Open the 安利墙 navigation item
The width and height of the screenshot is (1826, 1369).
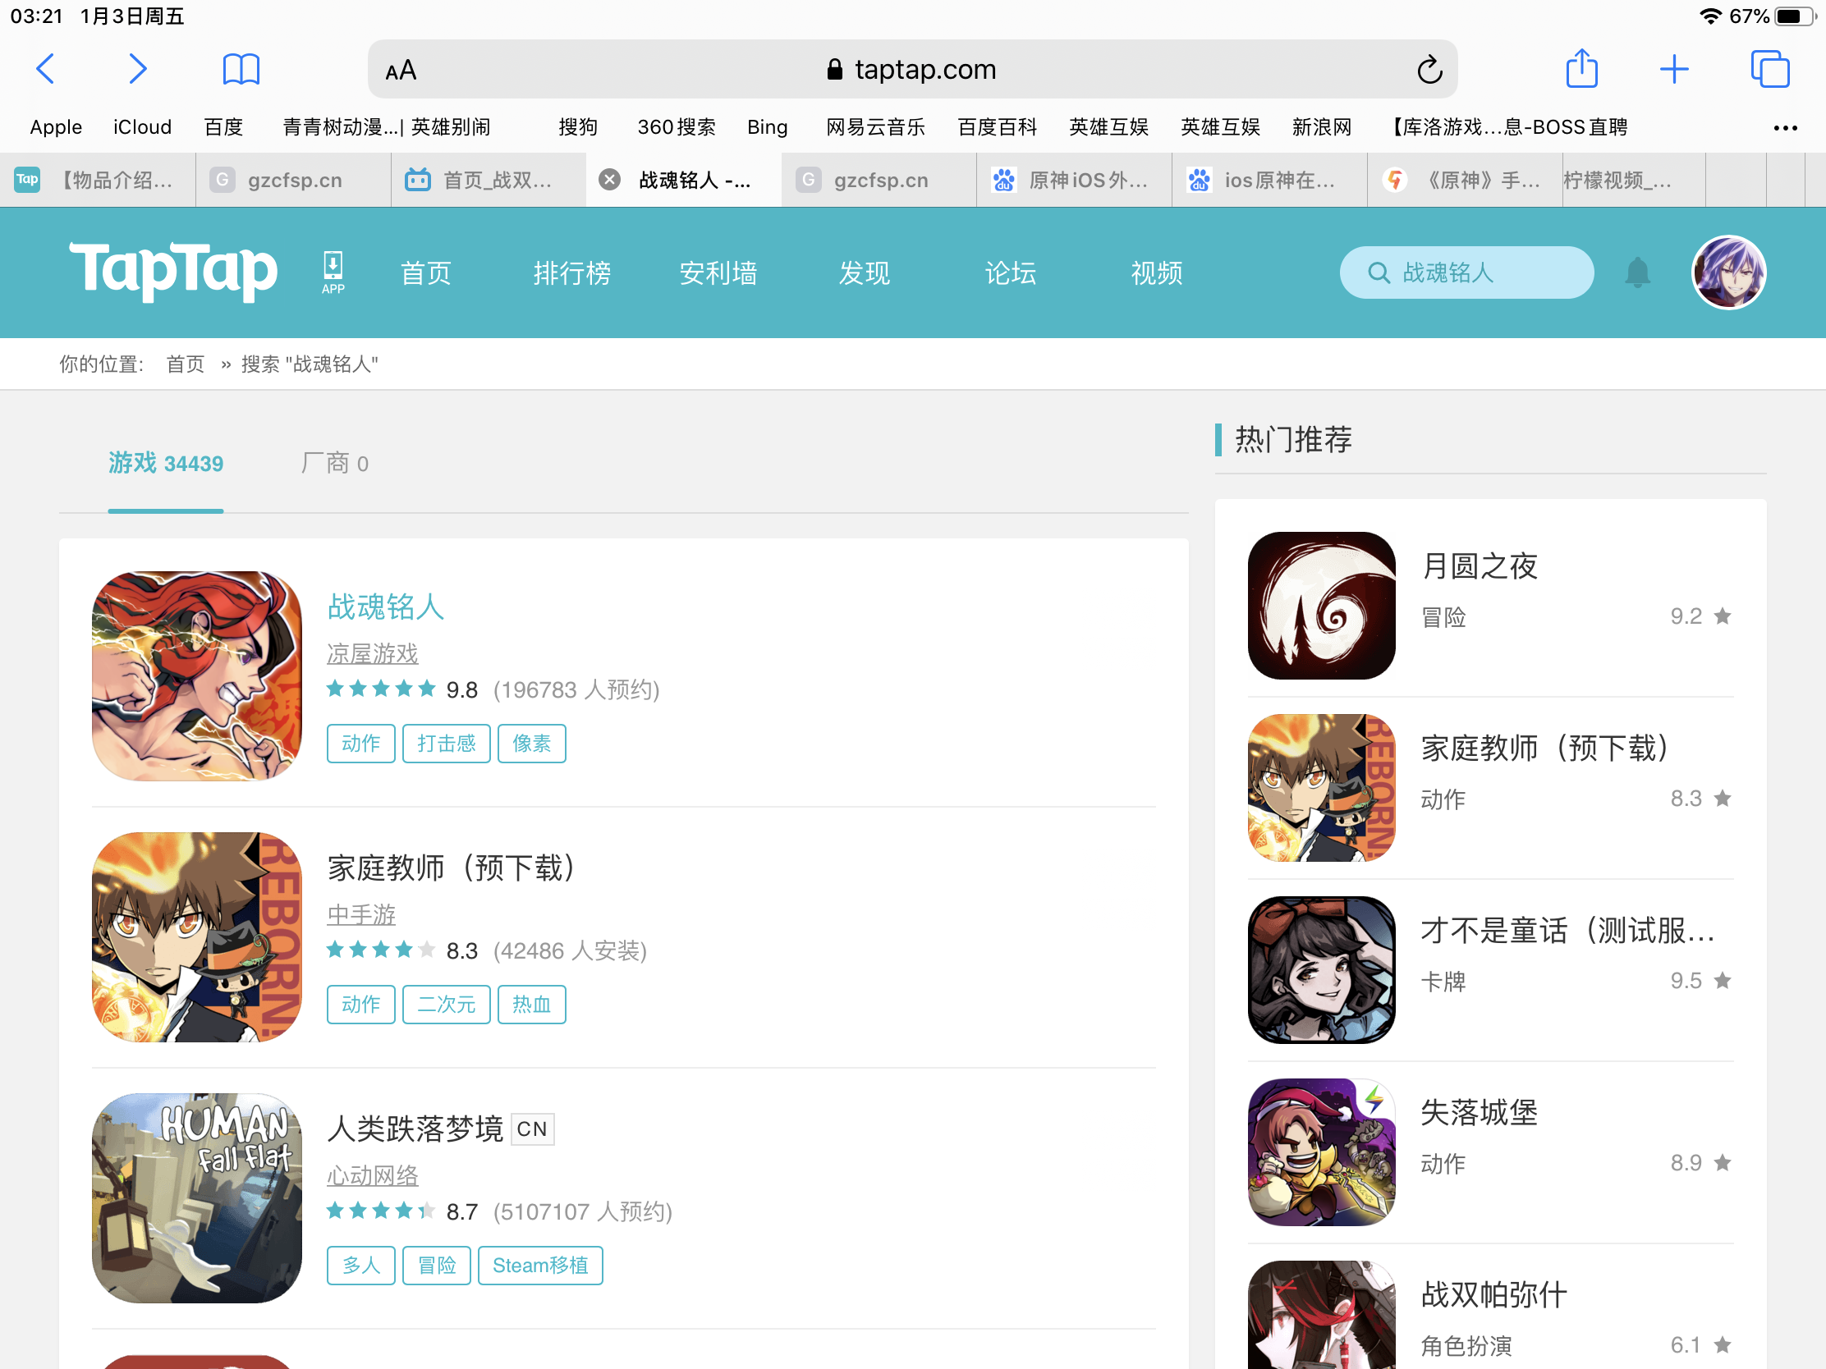pos(718,273)
